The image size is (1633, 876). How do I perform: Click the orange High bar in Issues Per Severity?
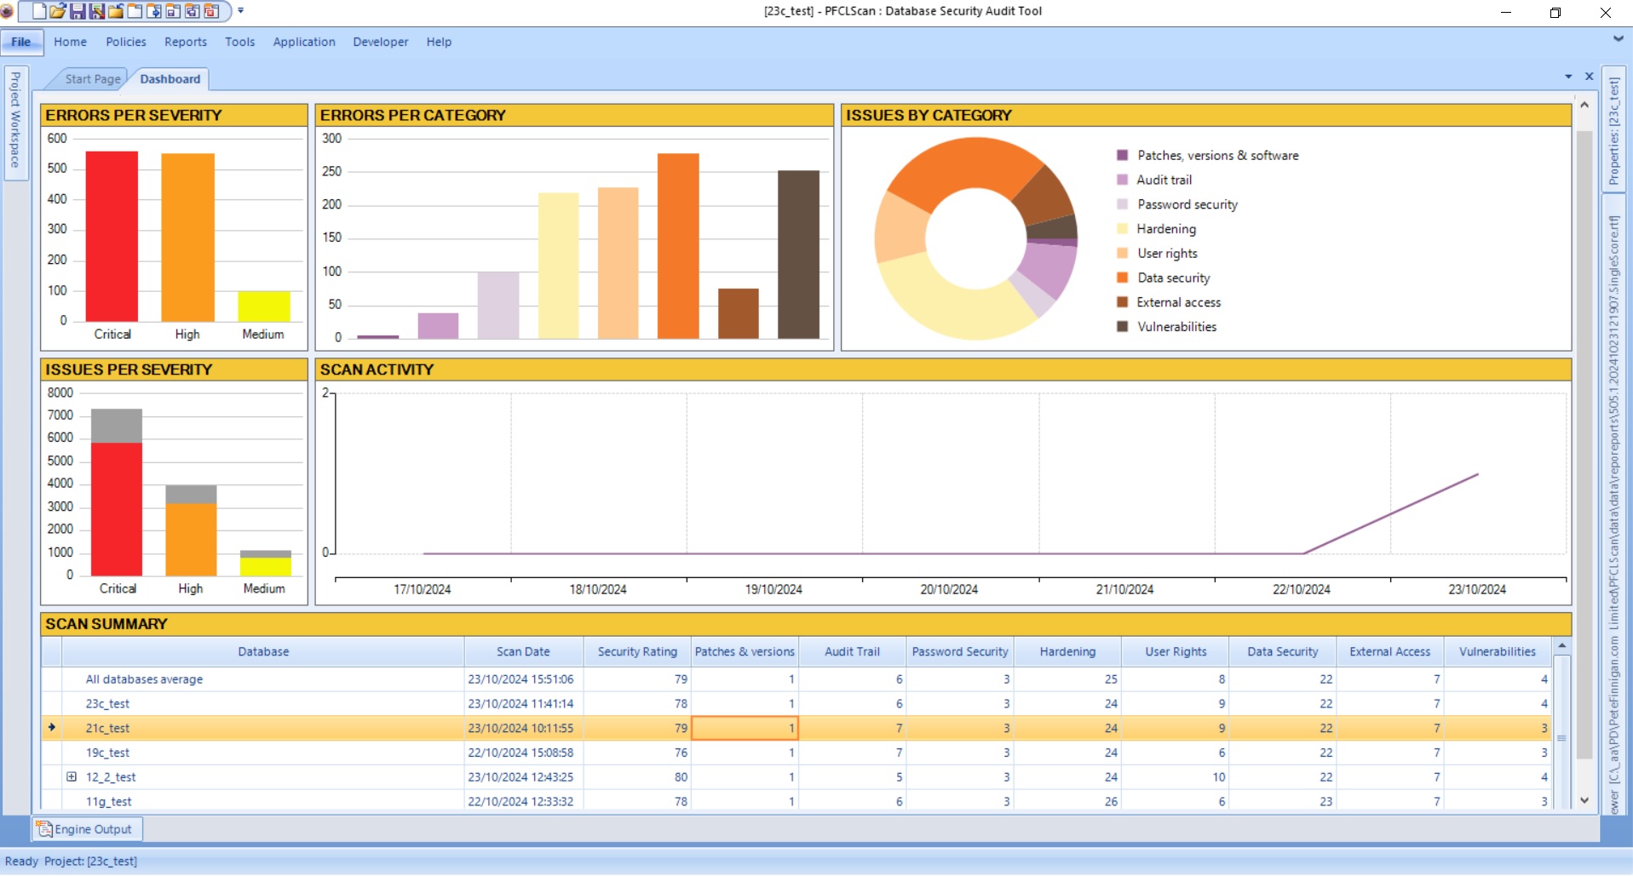click(191, 540)
